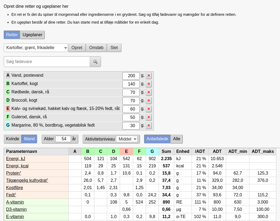Select the Retter tab
The image size is (280, 221).
click(12, 35)
